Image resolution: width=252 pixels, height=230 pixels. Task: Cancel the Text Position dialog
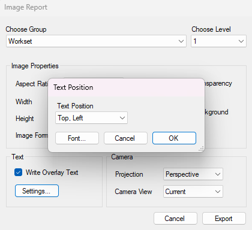125,138
